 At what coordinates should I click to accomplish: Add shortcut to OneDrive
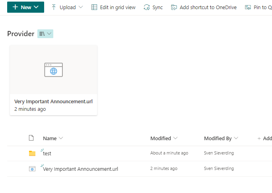point(204,7)
